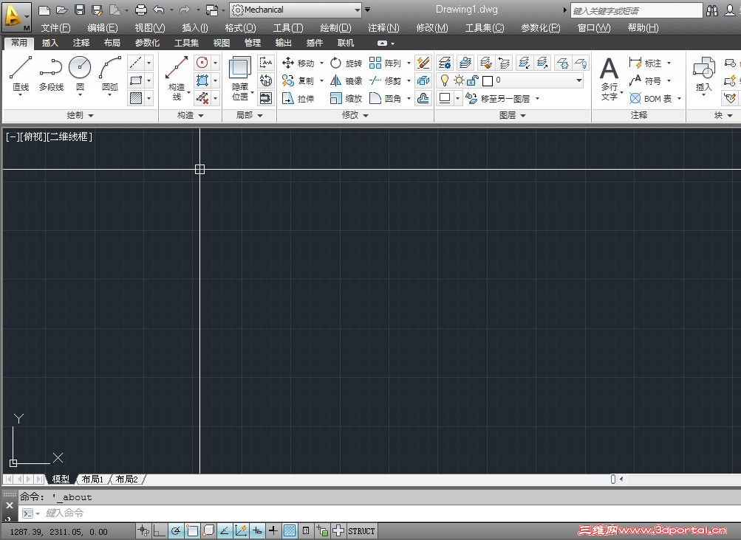The width and height of the screenshot is (741, 540).
Task: Expand the 修改 panel
Action: click(355, 115)
